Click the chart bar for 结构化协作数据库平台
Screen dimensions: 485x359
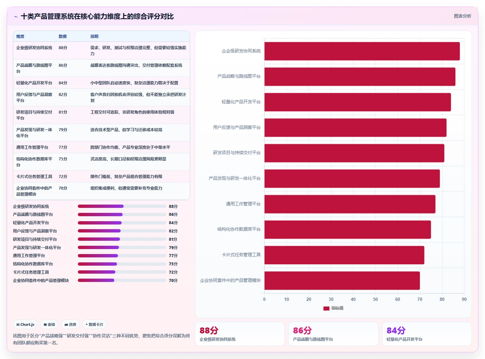348,229
